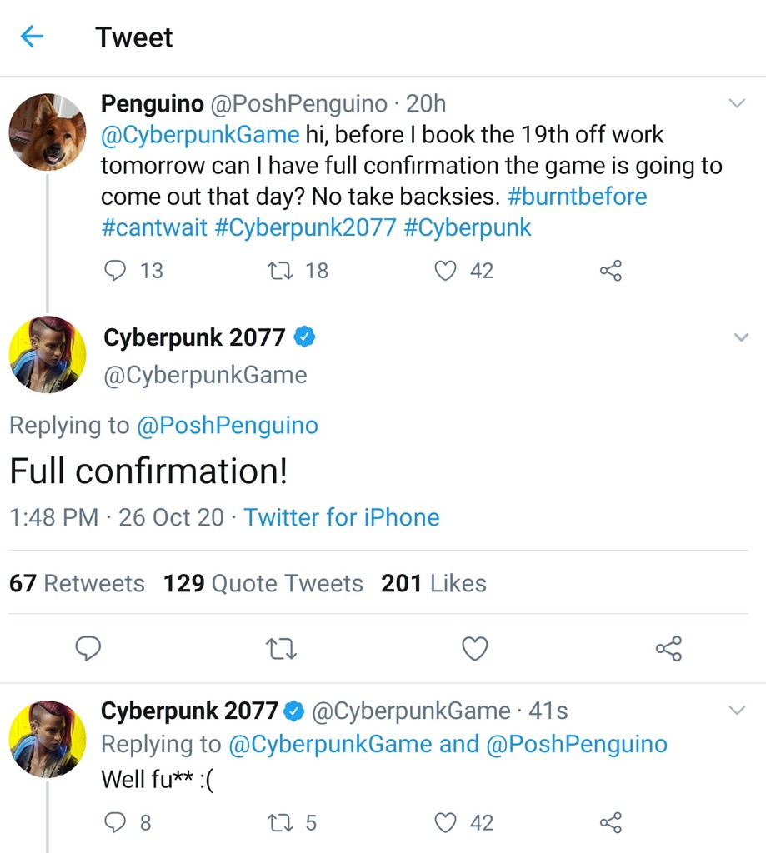
Task: Reply to Penguino's tweet via comment icon
Action: point(115,271)
